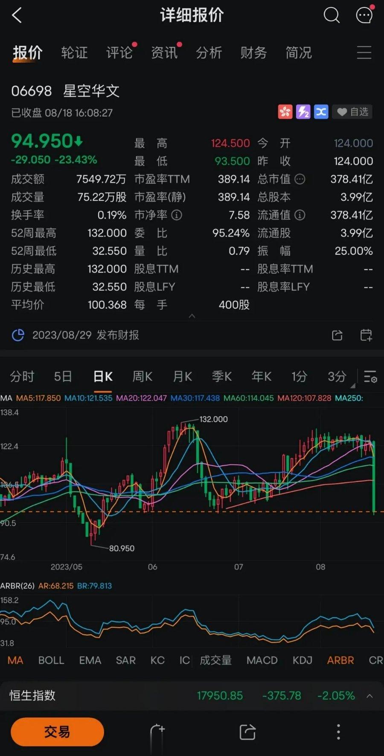Tap the 52周最高 value 132.000
Viewport: 384px width, 756px height.
107,233
